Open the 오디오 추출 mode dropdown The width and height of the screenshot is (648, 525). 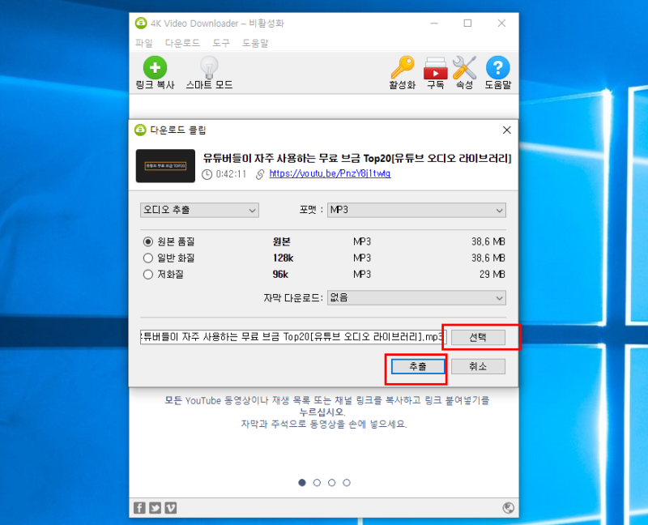(199, 210)
